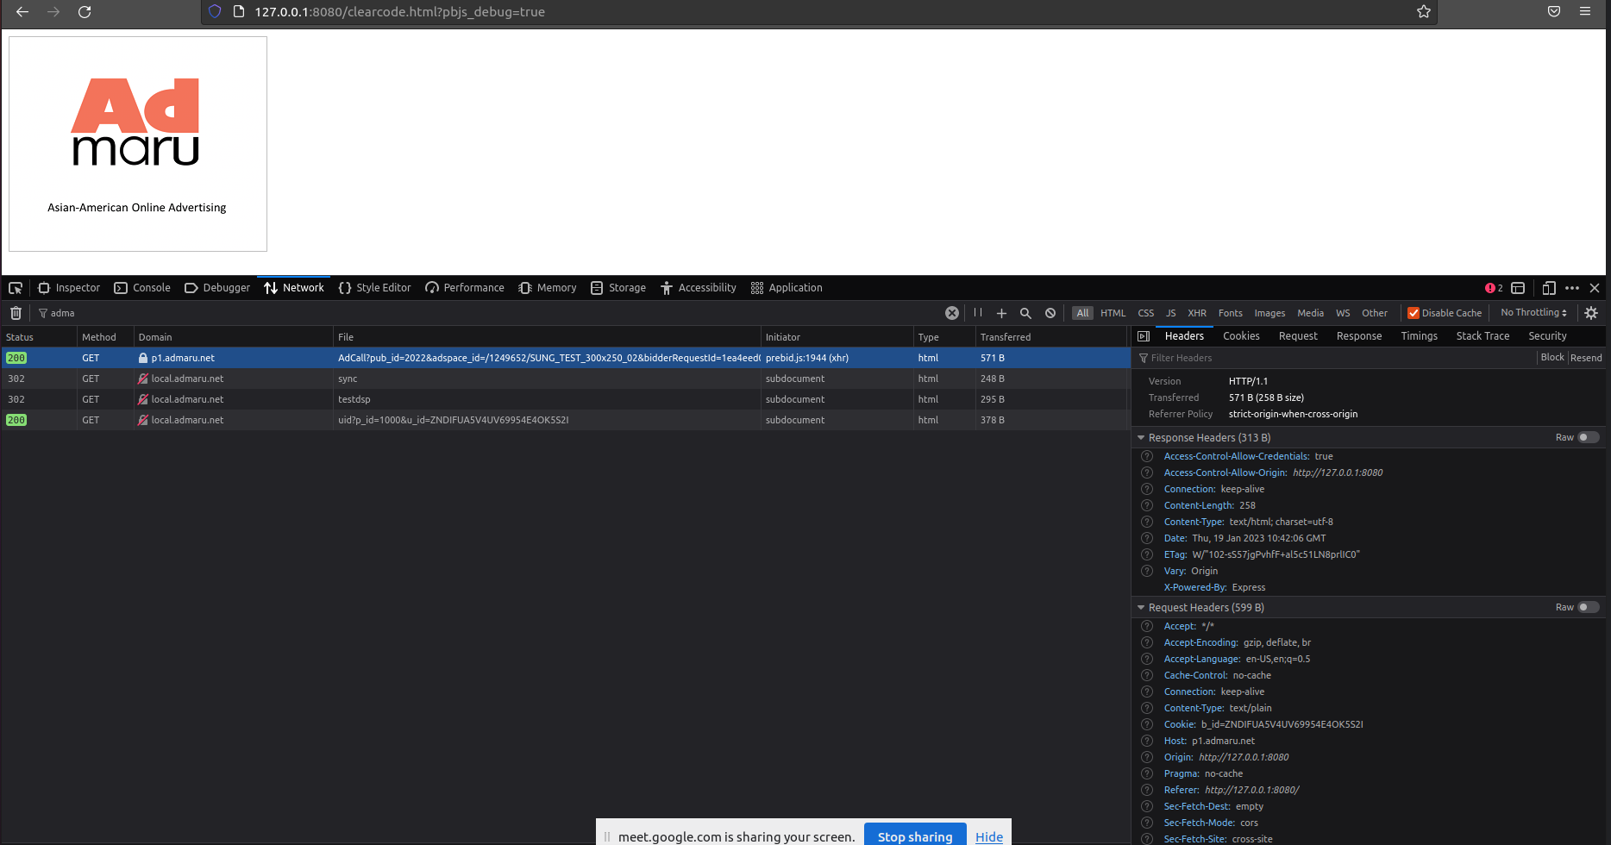Open help for Cookie request header
The width and height of the screenshot is (1611, 845).
(x=1147, y=724)
